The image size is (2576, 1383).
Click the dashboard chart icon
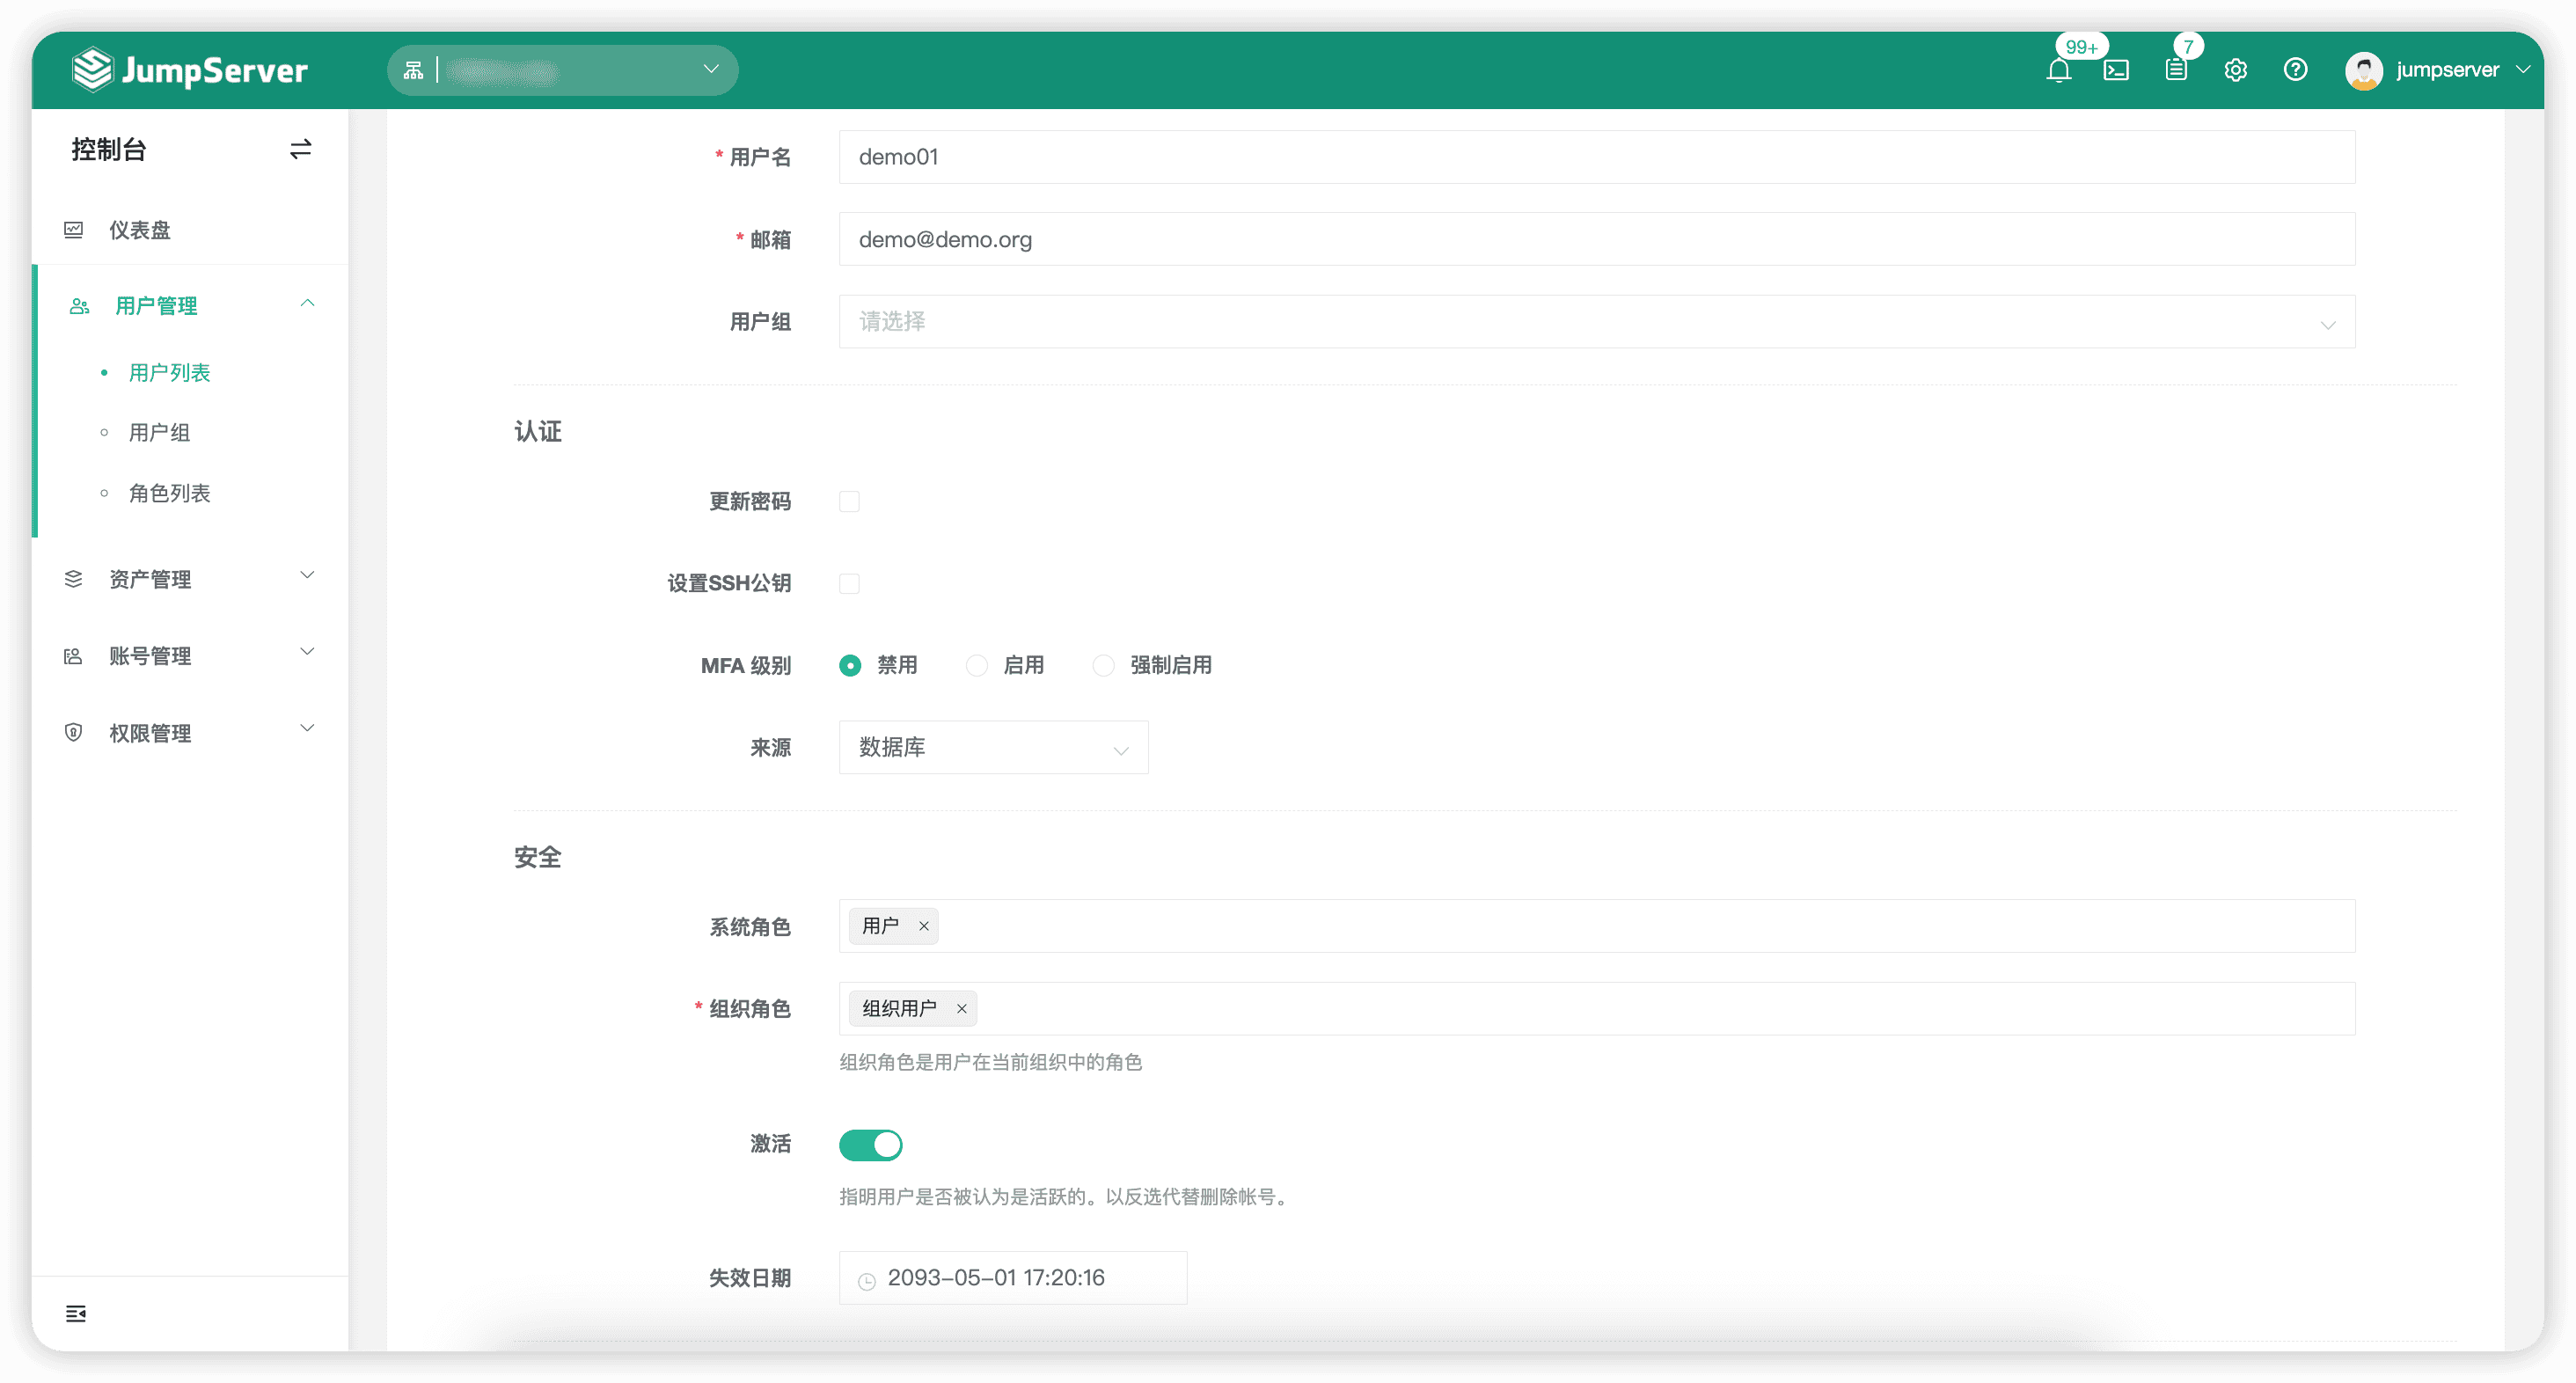tap(74, 230)
